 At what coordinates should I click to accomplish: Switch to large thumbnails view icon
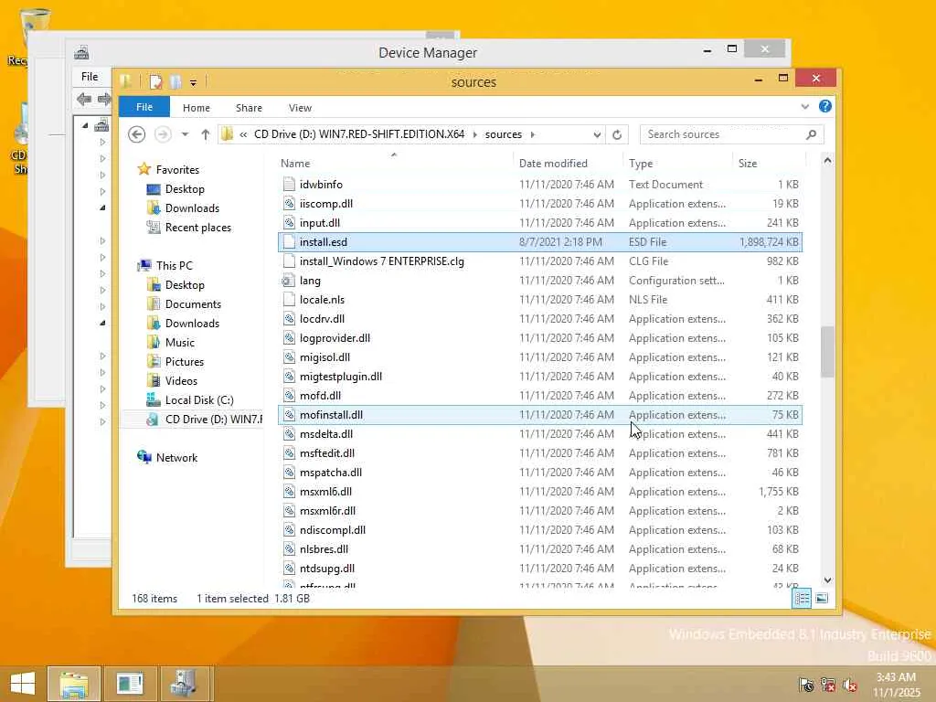coord(822,598)
